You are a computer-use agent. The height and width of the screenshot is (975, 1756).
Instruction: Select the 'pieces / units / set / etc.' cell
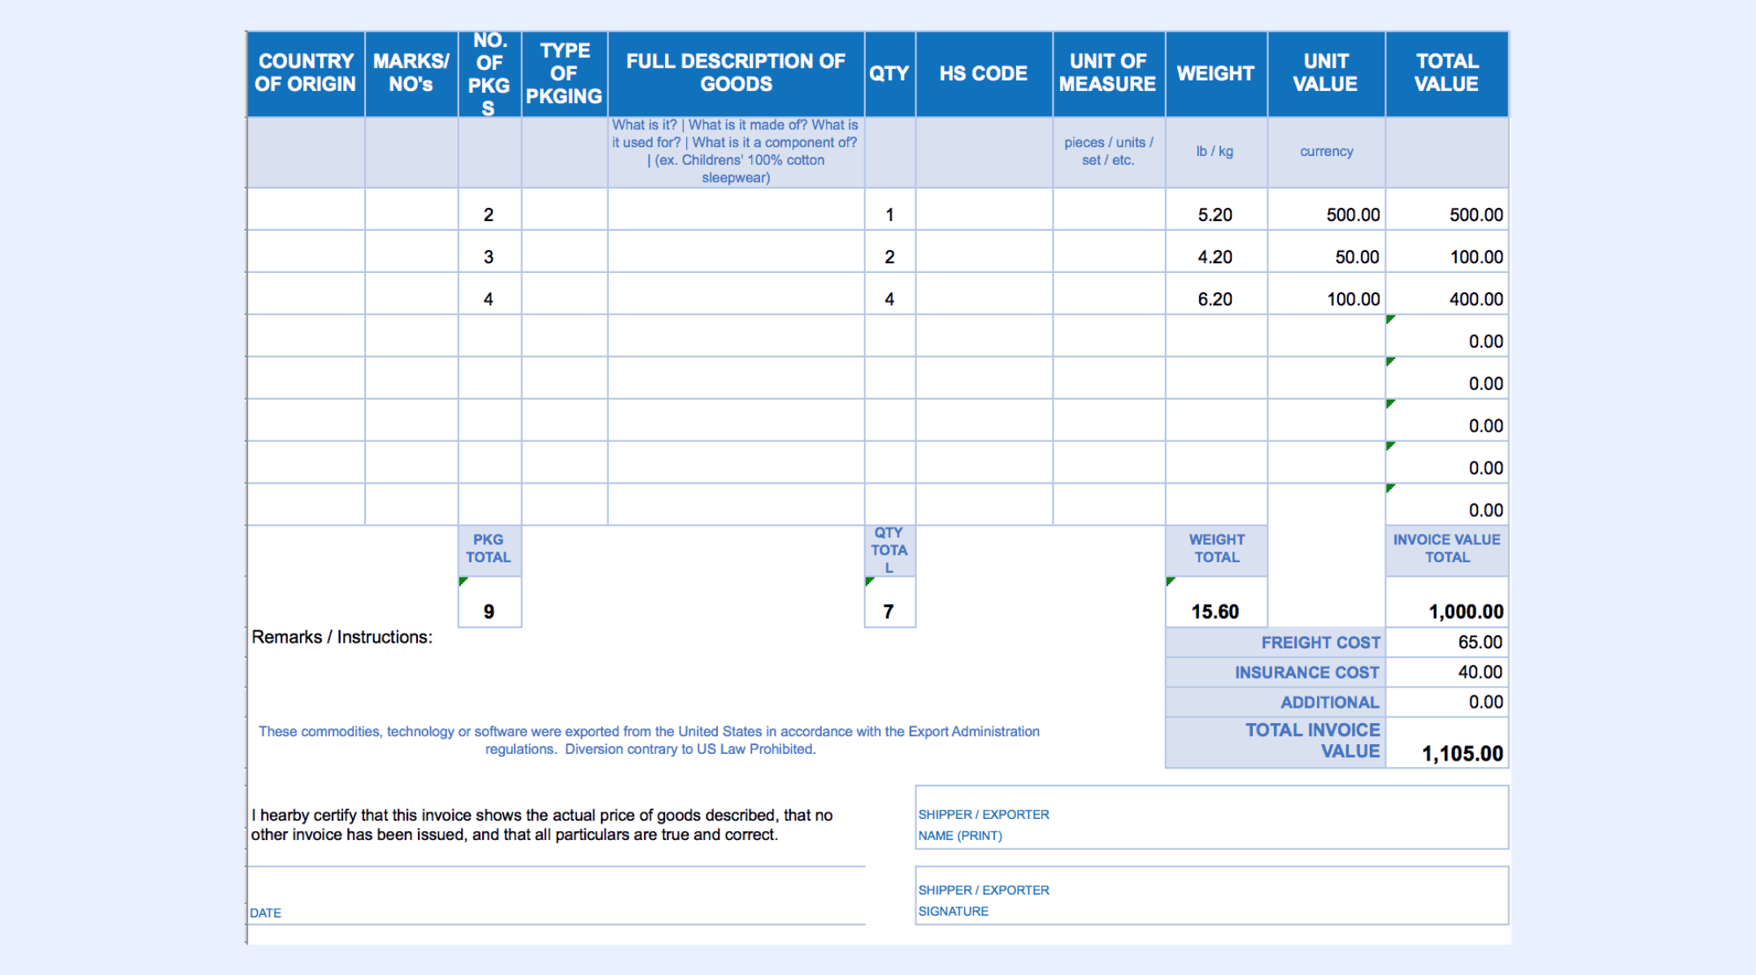(x=1109, y=152)
